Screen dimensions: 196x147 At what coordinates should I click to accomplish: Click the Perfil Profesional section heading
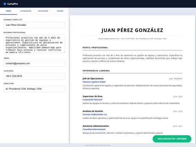[95, 48]
